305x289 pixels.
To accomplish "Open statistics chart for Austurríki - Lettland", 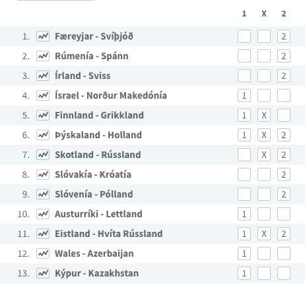I will [43, 214].
